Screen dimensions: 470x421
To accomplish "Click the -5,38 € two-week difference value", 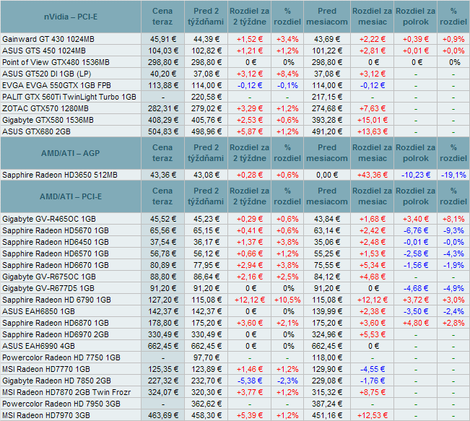I will tap(250, 381).
